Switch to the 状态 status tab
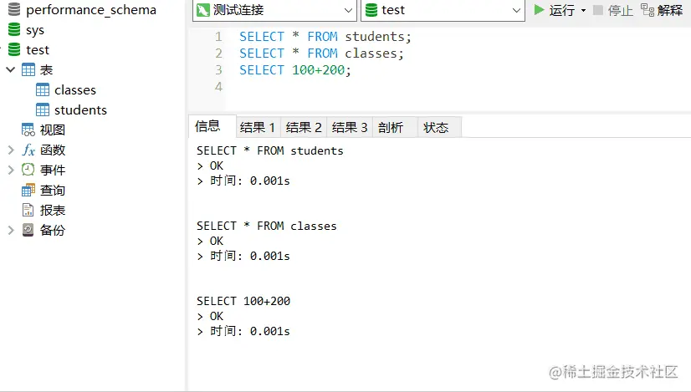Viewport: 691px width, 392px height. coord(440,127)
